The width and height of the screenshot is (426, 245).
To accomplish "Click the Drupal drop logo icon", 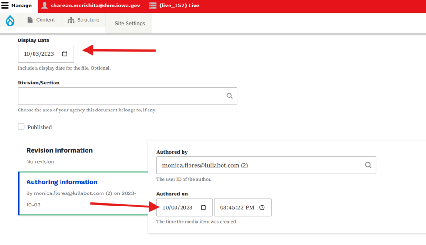I will point(10,20).
